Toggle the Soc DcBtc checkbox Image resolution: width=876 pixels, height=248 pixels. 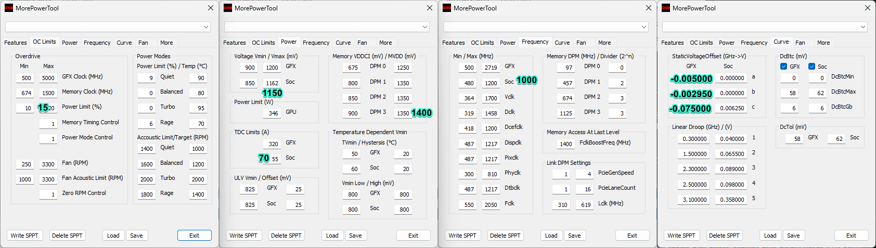tap(811, 67)
